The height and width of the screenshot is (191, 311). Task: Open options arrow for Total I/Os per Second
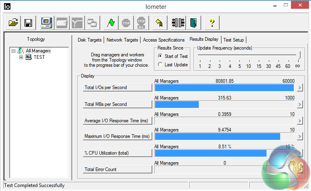[x=300, y=88]
